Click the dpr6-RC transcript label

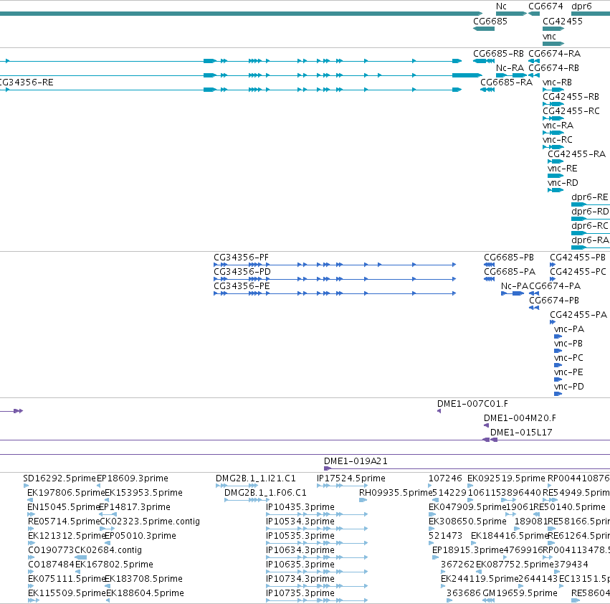(589, 225)
